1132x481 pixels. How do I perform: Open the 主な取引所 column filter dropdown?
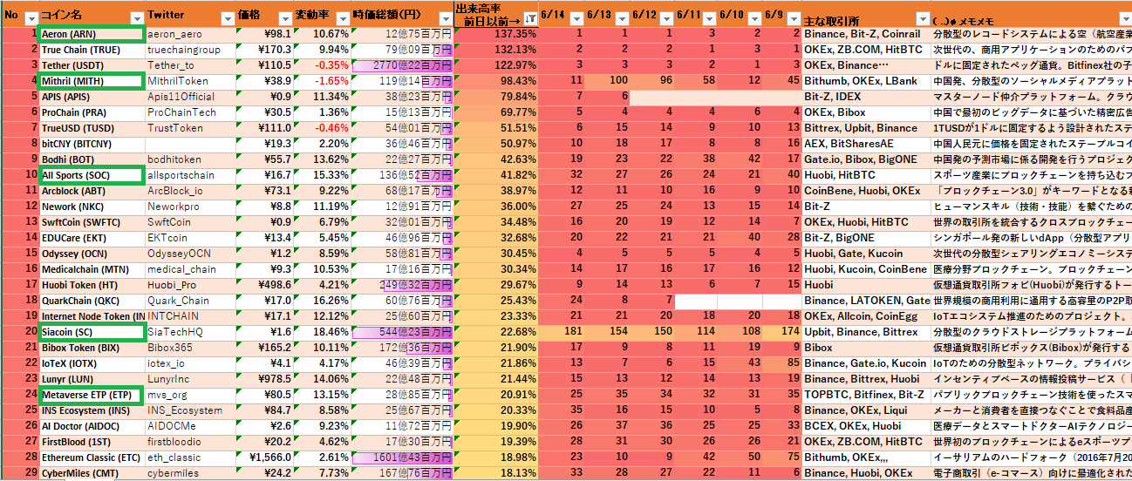[x=923, y=18]
